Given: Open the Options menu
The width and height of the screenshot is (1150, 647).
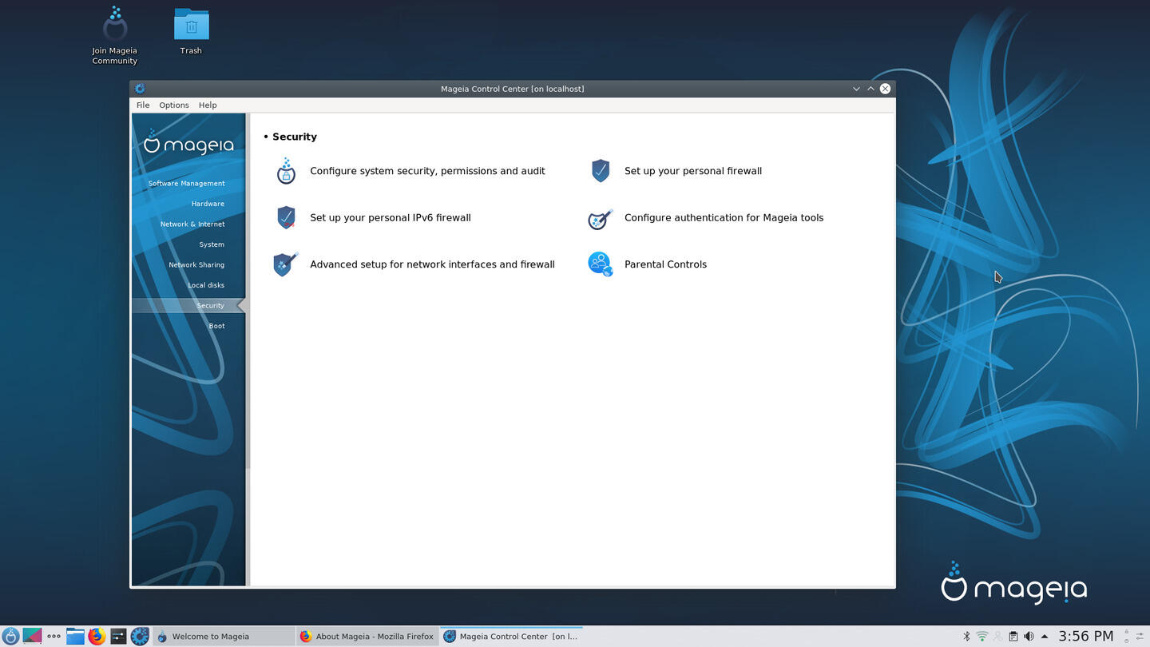Looking at the screenshot, I should pos(174,105).
